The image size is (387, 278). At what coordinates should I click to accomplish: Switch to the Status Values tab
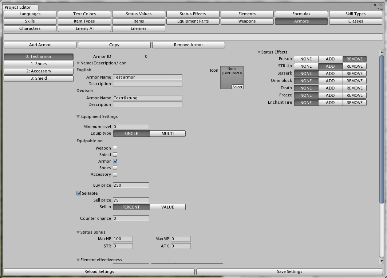coord(139,14)
